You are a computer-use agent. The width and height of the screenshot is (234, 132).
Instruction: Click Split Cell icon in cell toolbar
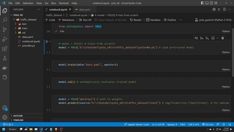tap(213, 38)
